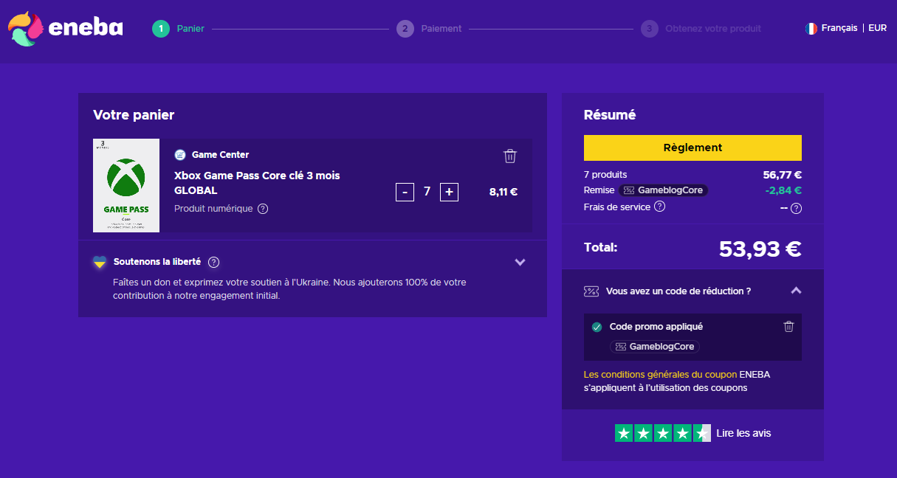The width and height of the screenshot is (897, 478).
Task: Remove the applied GameblogCore promo code
Action: tap(788, 327)
